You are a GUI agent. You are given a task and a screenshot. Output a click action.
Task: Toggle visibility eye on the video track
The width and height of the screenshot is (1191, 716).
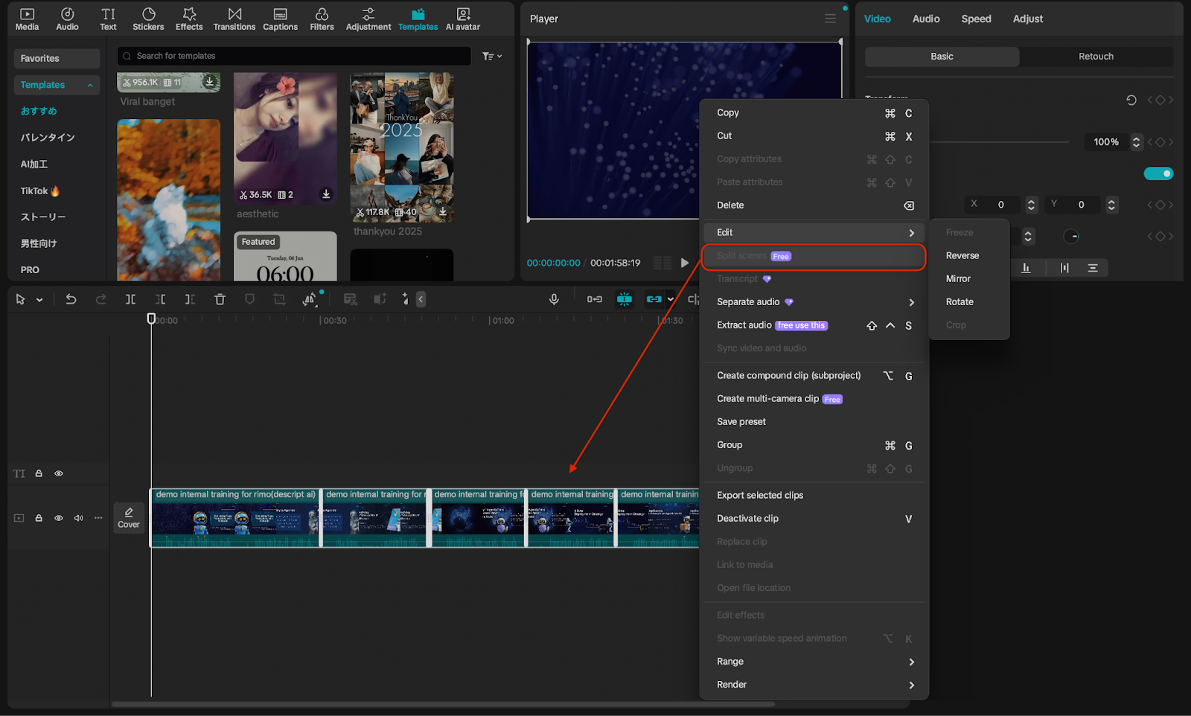pos(59,518)
